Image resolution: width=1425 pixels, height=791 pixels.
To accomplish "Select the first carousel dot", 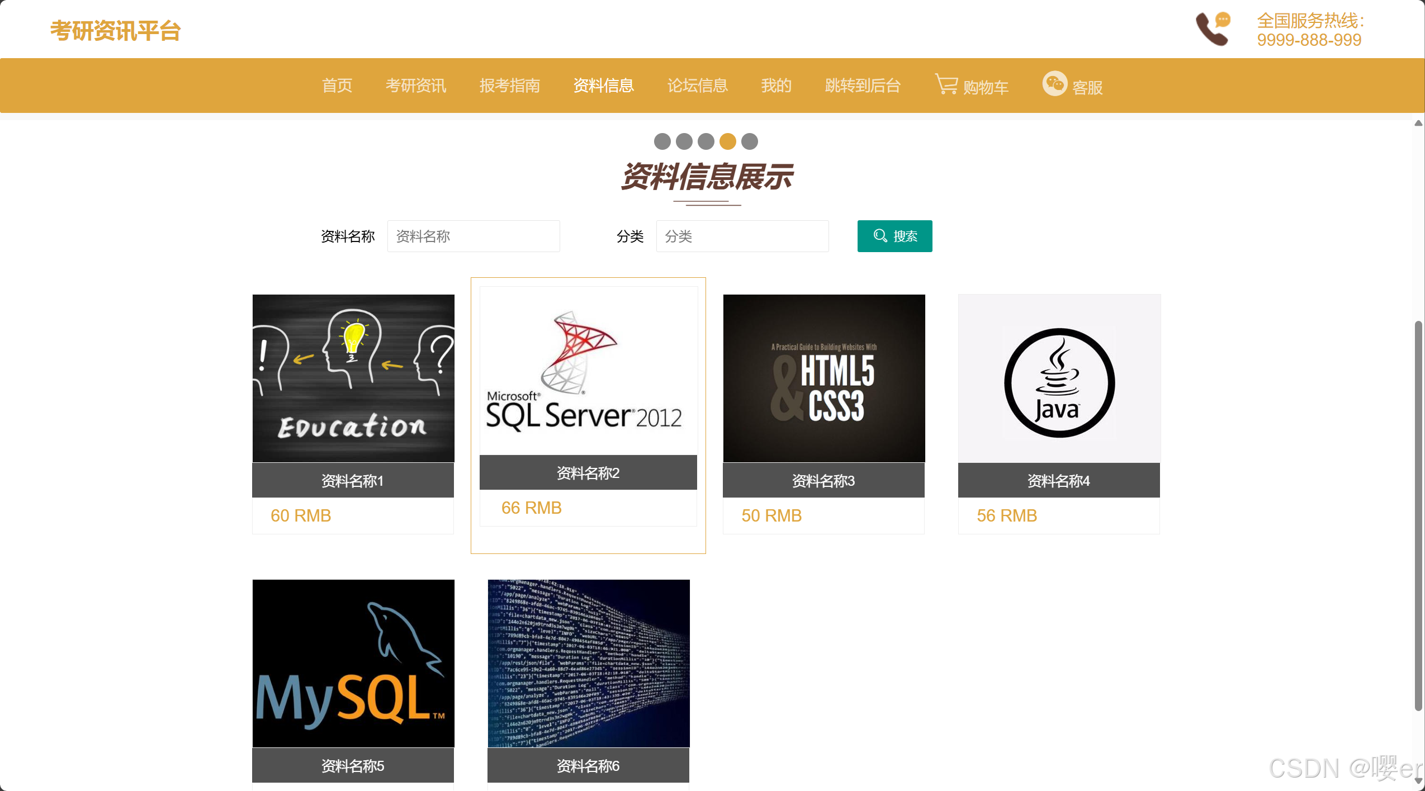I will pyautogui.click(x=662, y=141).
